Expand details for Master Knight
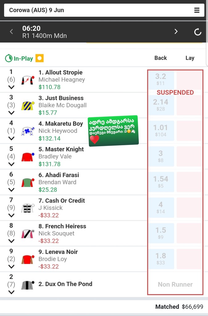208x316 pixels. [x=11, y=164]
